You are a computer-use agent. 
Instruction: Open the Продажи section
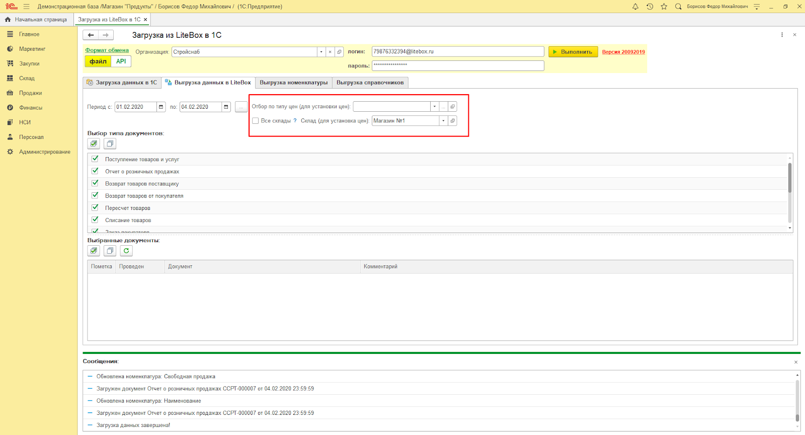(30, 93)
